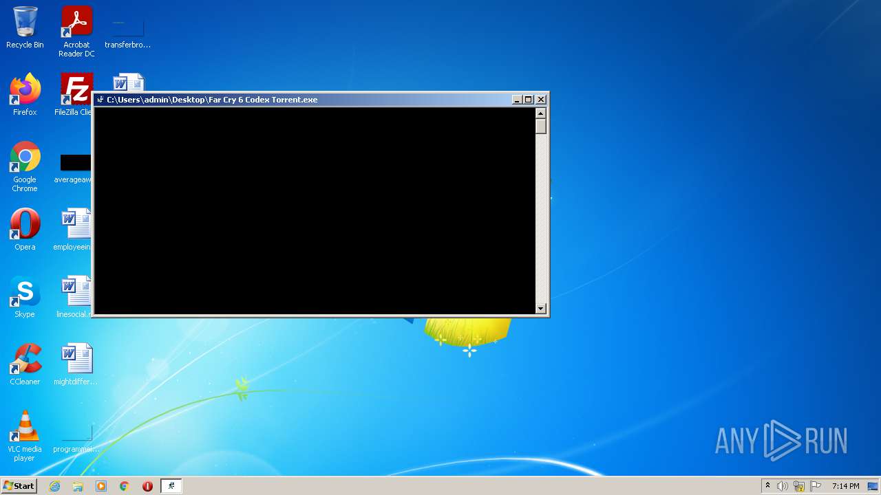Select the CCleaner desktop shortcut
Image resolution: width=881 pixels, height=495 pixels.
tap(25, 364)
